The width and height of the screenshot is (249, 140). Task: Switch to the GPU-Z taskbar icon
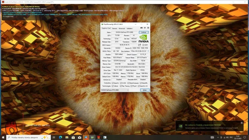click(x=92, y=137)
